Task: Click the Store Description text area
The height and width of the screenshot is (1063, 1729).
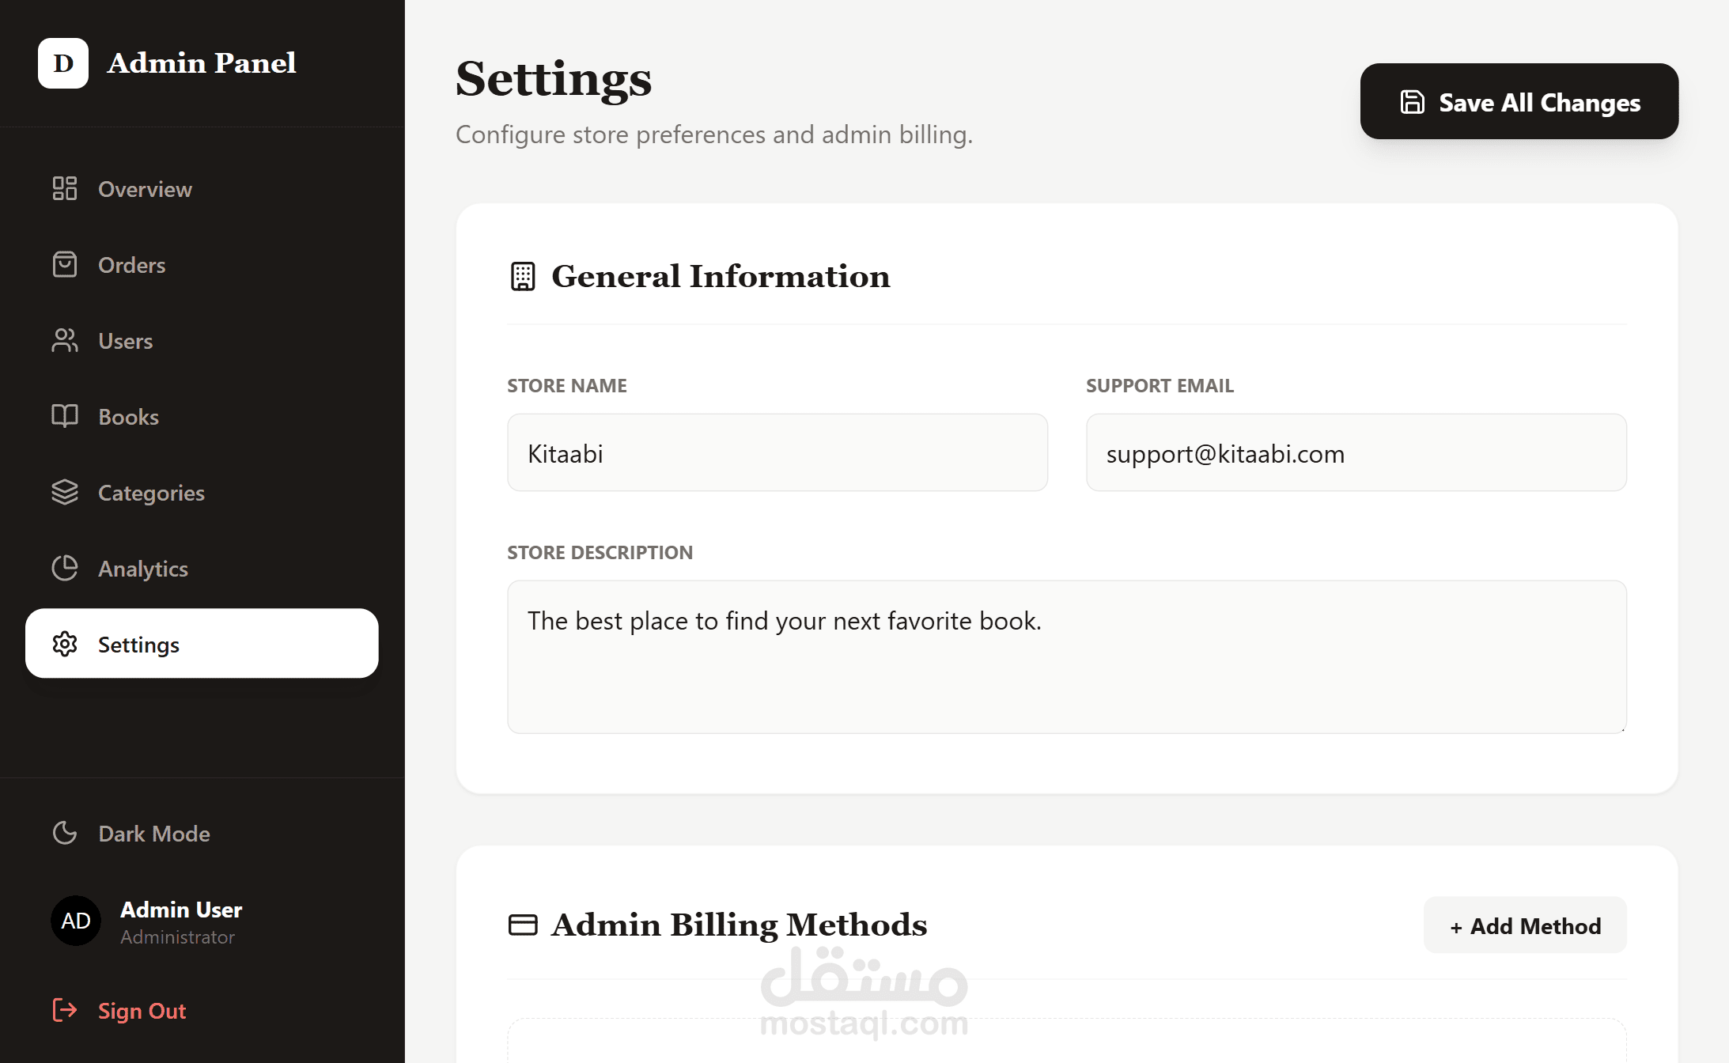Action: [x=1066, y=656]
